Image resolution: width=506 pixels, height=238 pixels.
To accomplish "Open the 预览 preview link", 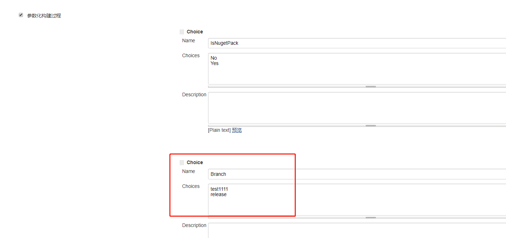I will 237,130.
